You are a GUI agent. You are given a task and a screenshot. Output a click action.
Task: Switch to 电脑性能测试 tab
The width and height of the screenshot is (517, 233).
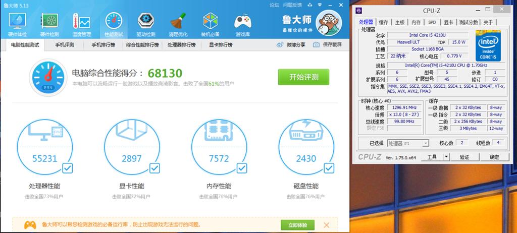[25, 45]
